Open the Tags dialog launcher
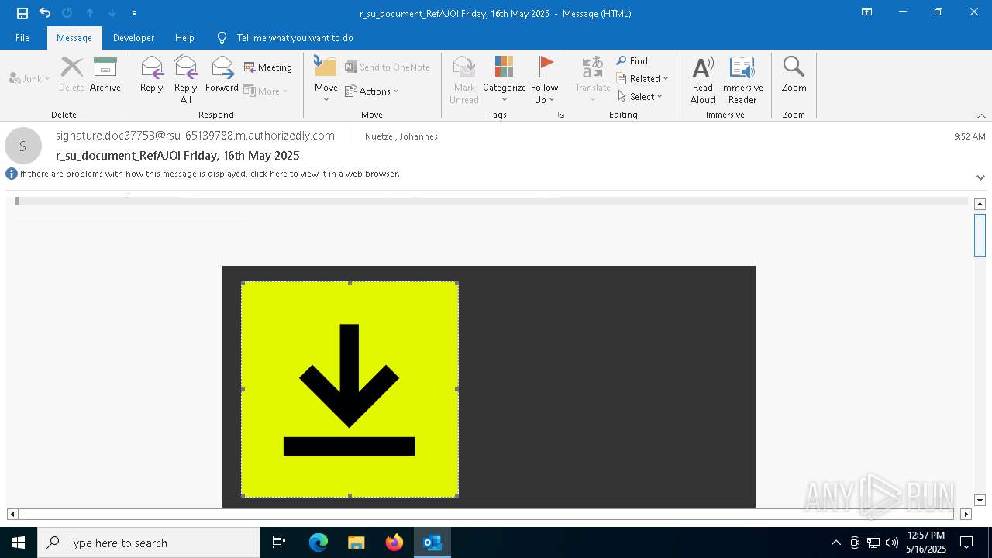The height and width of the screenshot is (558, 992). tap(561, 115)
